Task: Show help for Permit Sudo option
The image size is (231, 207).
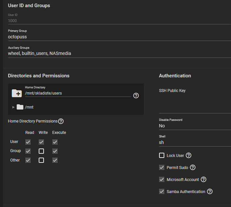Action: tap(193, 167)
